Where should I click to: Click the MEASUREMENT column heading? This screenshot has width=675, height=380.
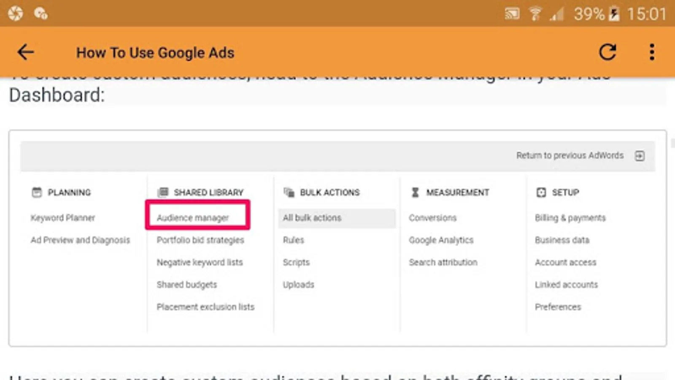(458, 193)
